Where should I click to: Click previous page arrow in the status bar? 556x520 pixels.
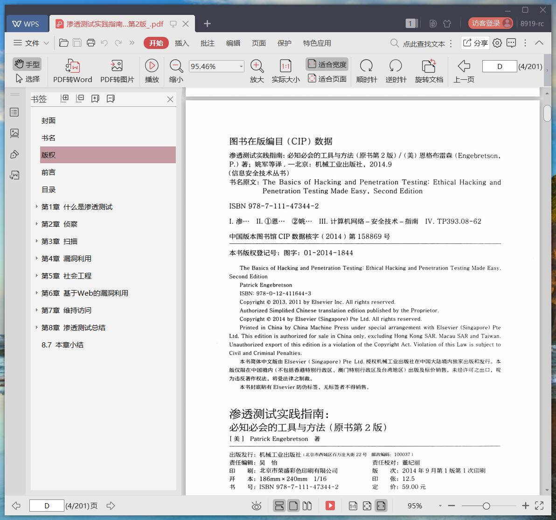(x=16, y=506)
